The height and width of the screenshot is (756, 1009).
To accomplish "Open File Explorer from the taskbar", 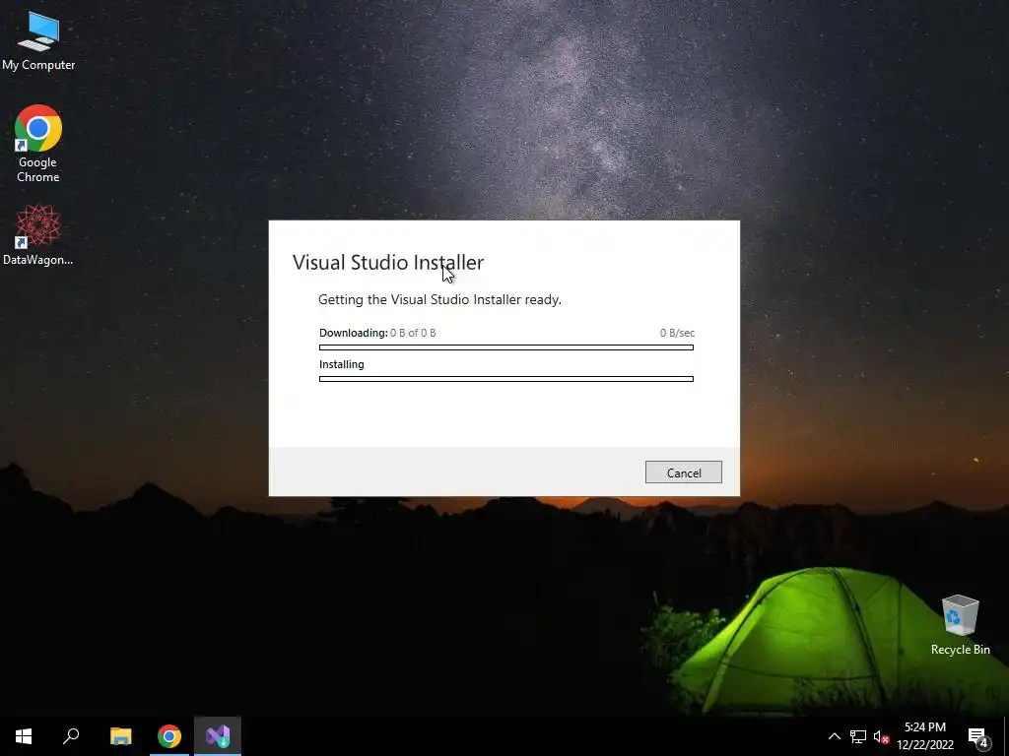I will click(120, 736).
